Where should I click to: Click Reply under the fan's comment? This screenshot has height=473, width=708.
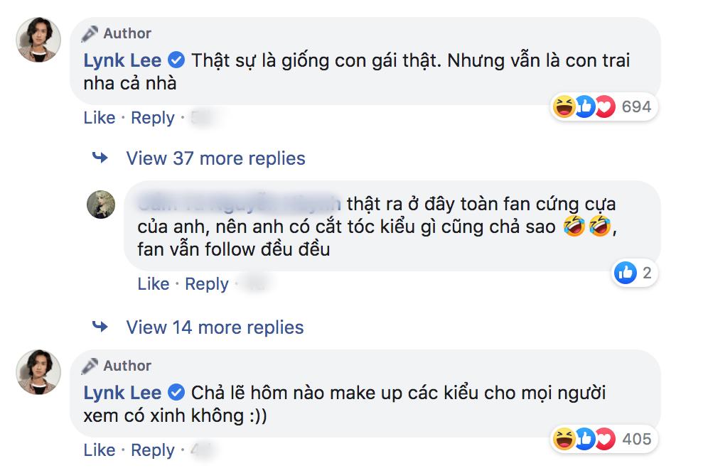tap(207, 283)
